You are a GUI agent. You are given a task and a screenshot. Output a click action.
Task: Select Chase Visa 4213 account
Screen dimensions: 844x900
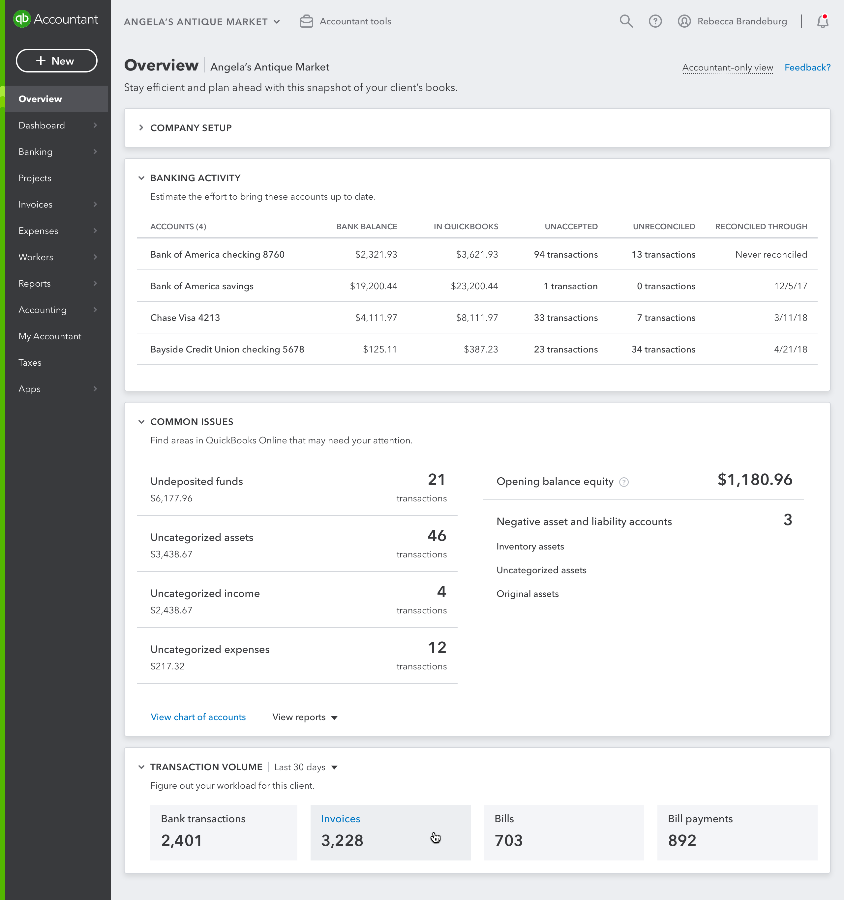tap(185, 318)
